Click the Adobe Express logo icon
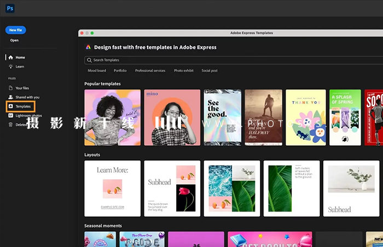Screen dimensions: 383x247 (89, 48)
